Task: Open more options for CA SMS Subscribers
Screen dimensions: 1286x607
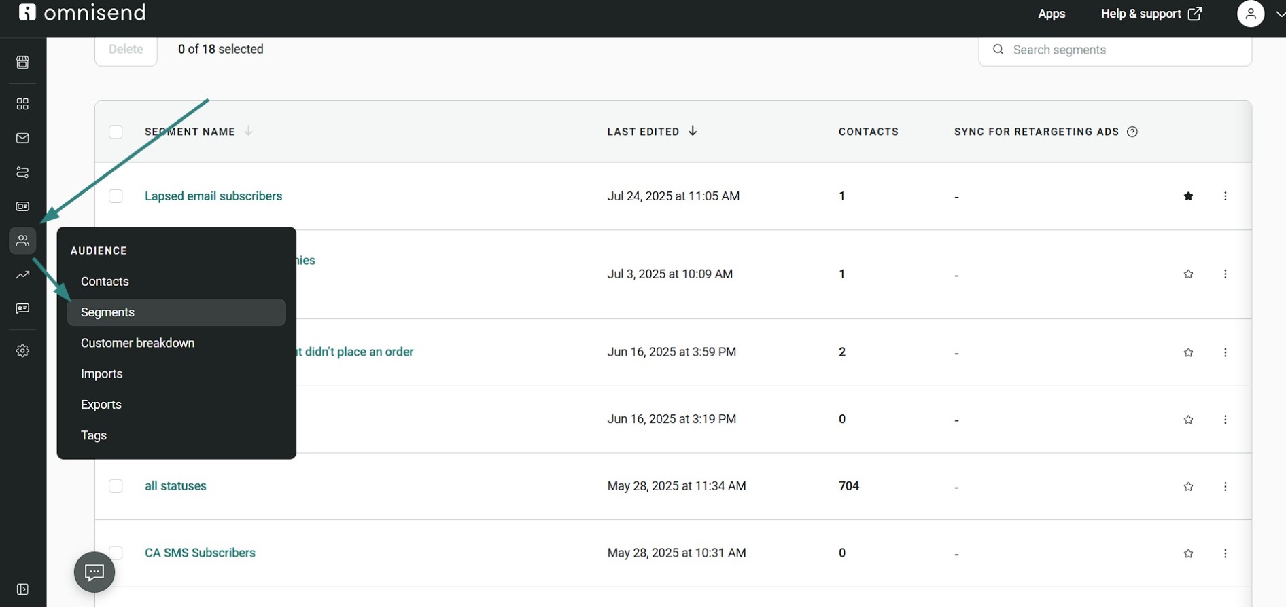Action: coord(1225,553)
